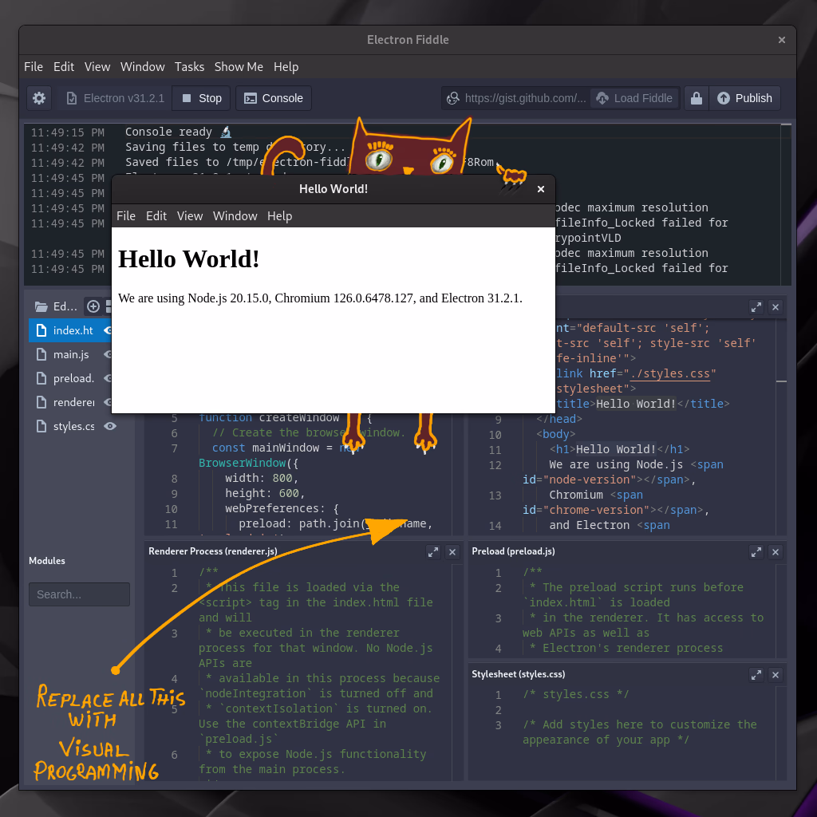Open the Tasks menu in Electron Fiddle
Screen dimensions: 817x817
pos(189,67)
